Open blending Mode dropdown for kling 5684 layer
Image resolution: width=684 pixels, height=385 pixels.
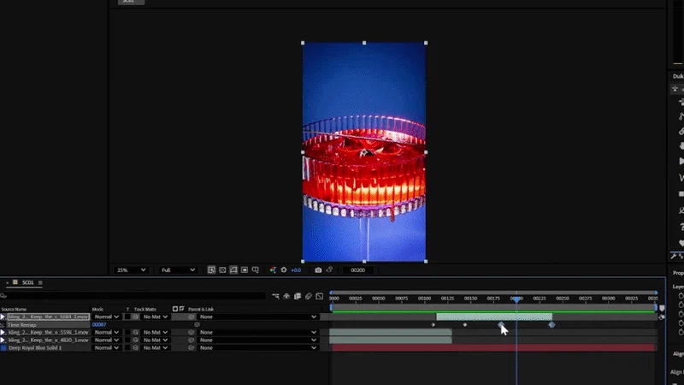(106, 317)
